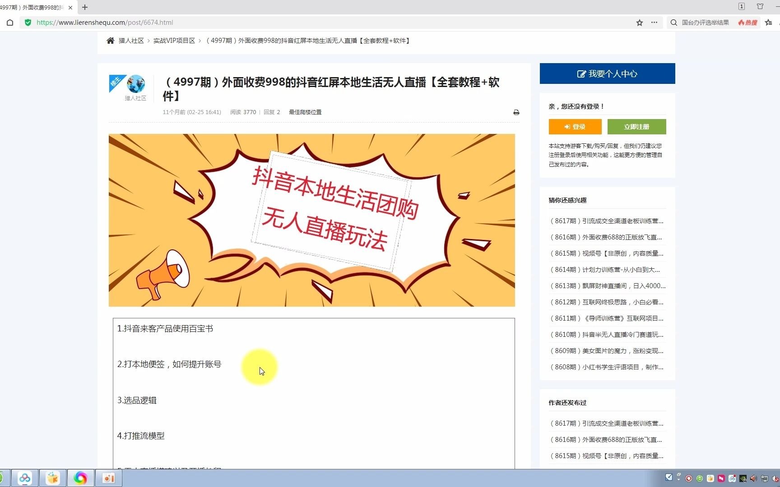Click the post date 11个月前 (02-25 16:41)

pos(192,112)
